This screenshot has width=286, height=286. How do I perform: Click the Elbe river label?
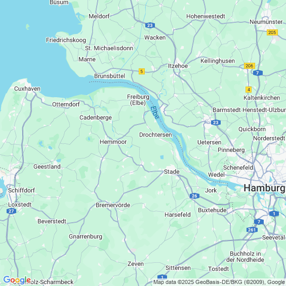155,112
